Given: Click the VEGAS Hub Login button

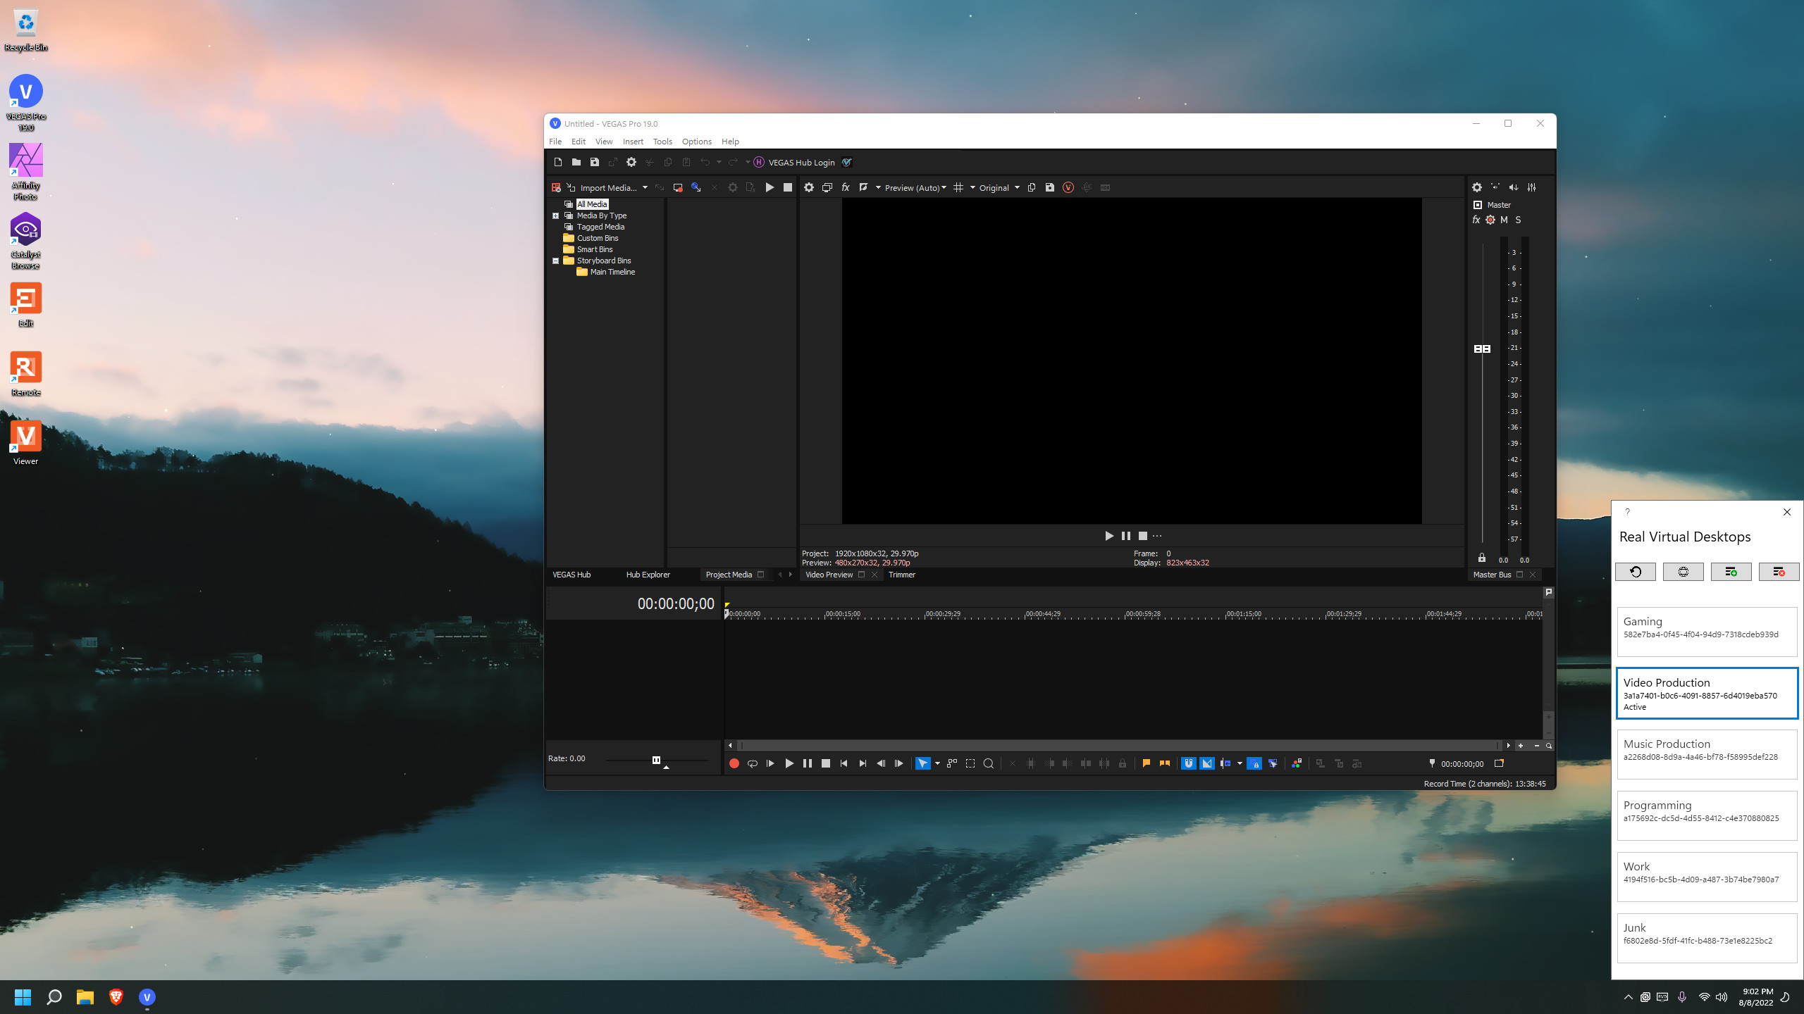Looking at the screenshot, I should point(800,162).
